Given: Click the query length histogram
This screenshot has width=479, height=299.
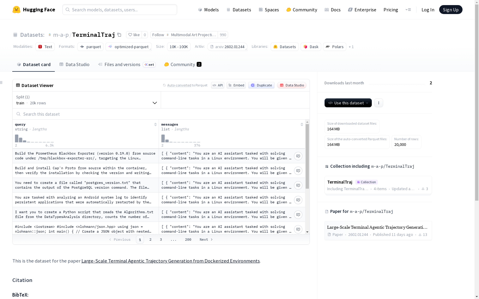Looking at the screenshot, I should (34, 138).
